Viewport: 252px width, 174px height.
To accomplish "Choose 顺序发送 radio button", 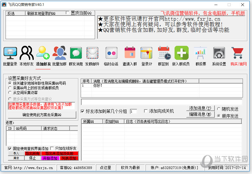I will tap(219, 116).
